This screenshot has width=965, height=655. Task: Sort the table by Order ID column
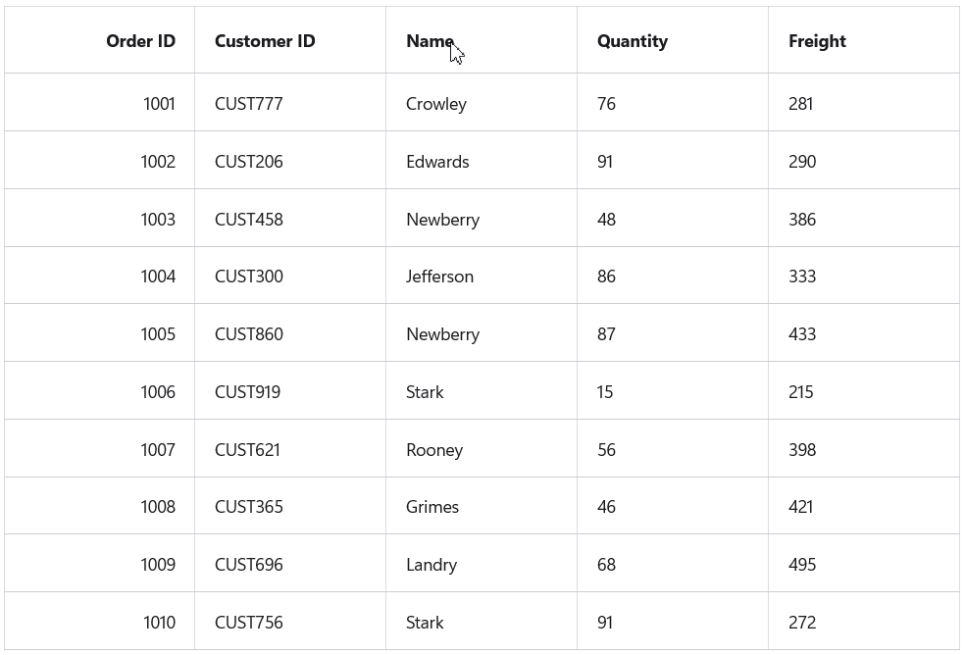(141, 41)
